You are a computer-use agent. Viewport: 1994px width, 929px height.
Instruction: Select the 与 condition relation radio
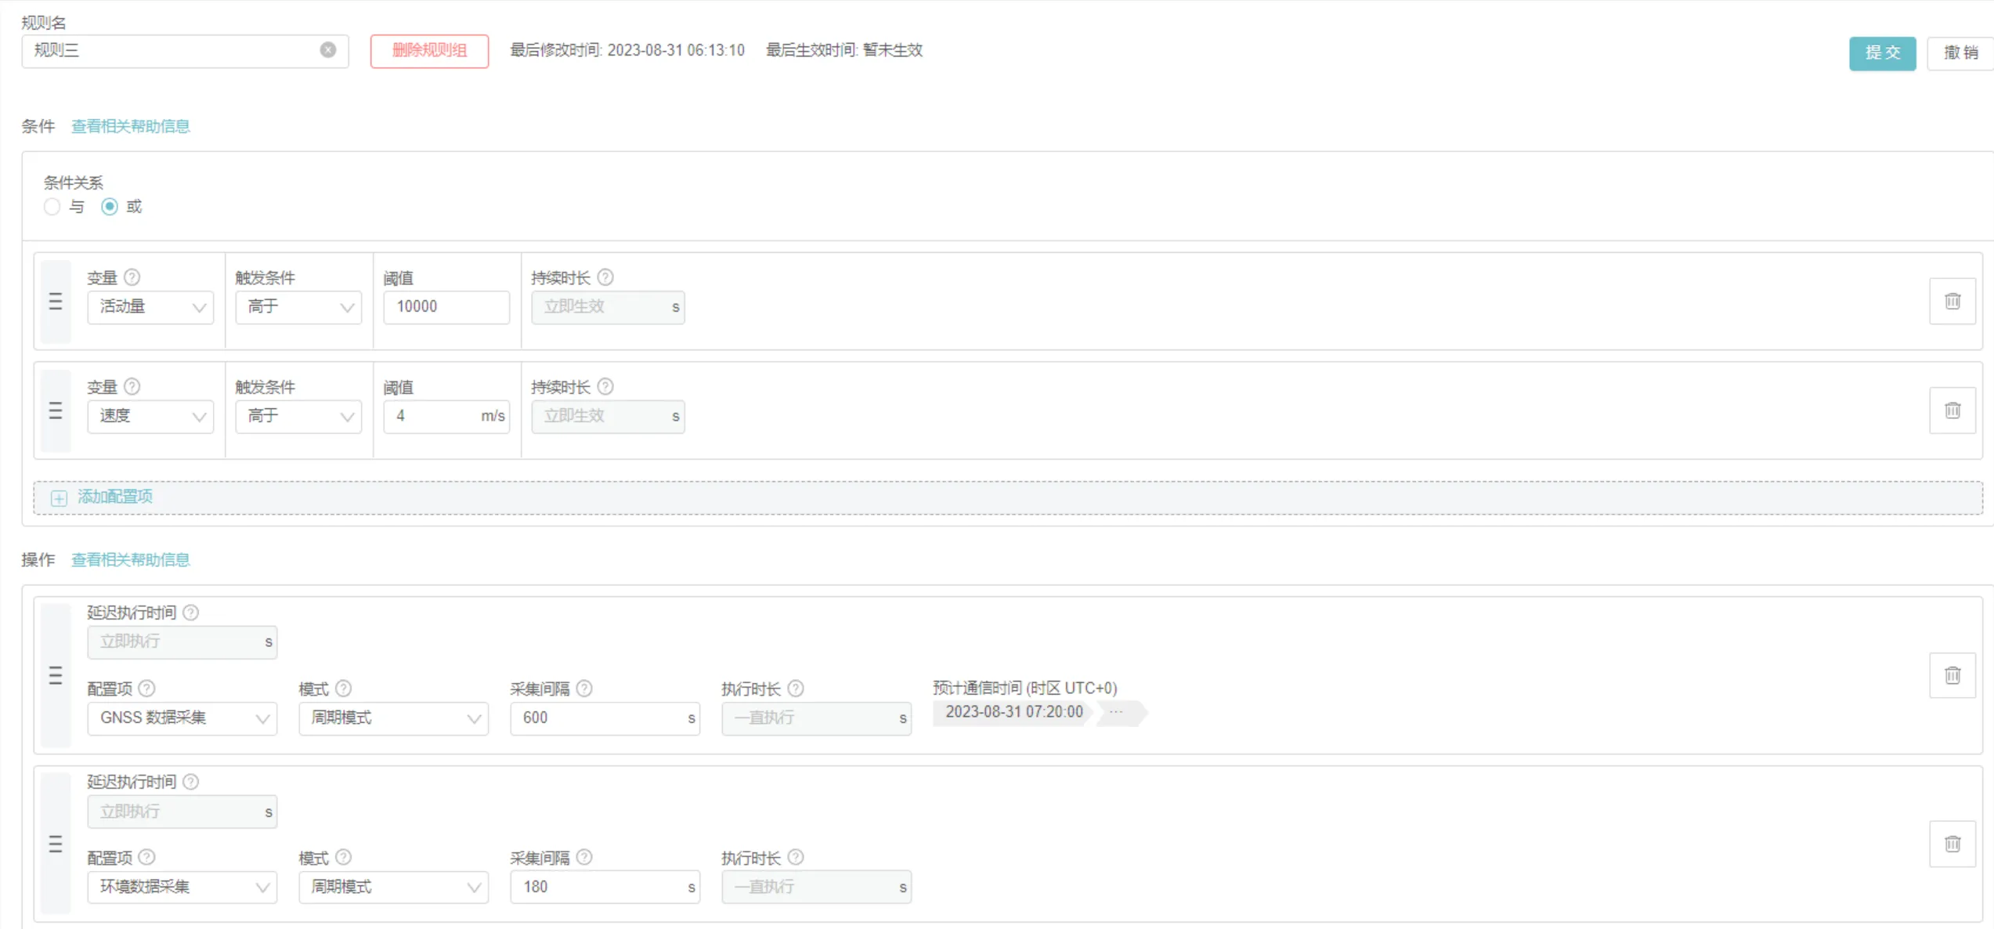pos(52,207)
